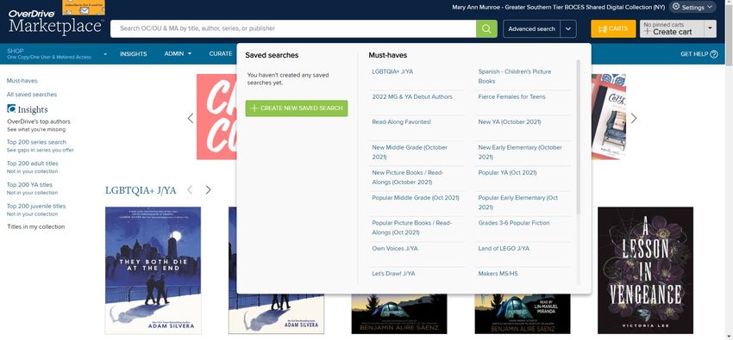Open the ADMIN menu
733x340 pixels.
coord(178,53)
